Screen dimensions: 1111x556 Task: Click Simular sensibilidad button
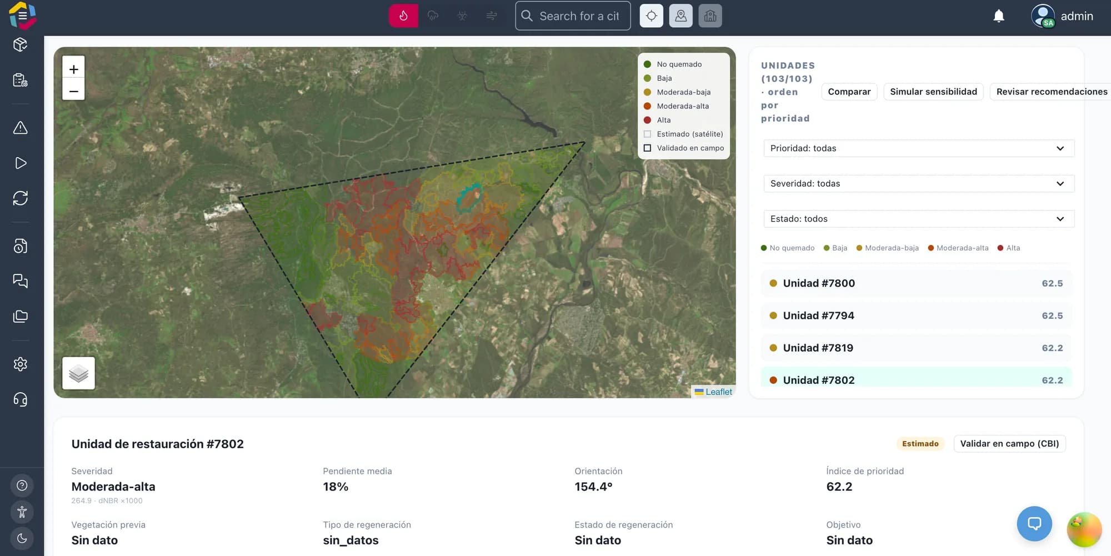click(933, 92)
